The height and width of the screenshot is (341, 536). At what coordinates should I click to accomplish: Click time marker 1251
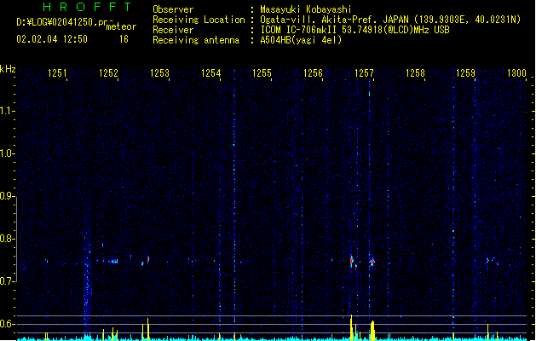[x=57, y=72]
